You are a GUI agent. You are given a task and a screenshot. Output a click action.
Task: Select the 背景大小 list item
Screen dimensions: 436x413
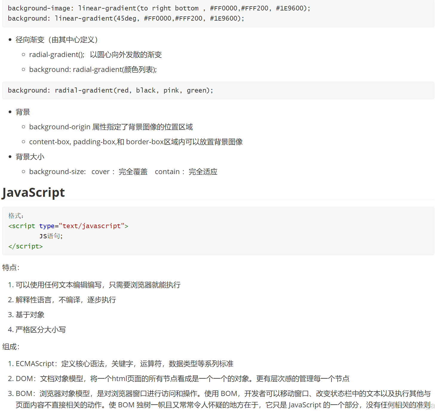tap(30, 156)
